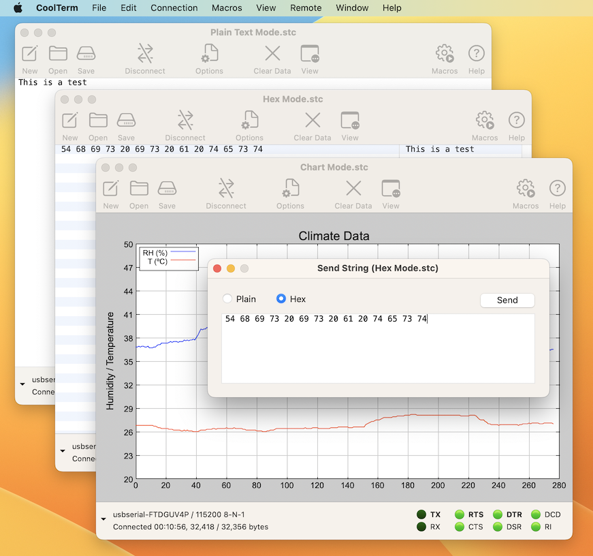Screen dimensions: 593x556
Task: Select the Hex radio button
Action: [x=281, y=299]
